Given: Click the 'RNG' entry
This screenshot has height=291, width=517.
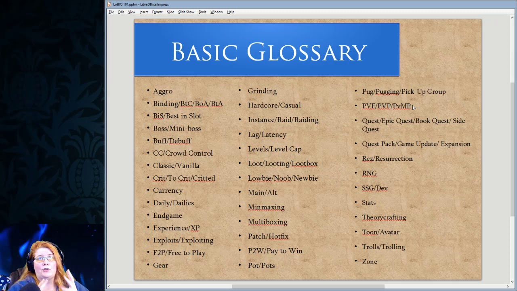Looking at the screenshot, I should [x=369, y=173].
